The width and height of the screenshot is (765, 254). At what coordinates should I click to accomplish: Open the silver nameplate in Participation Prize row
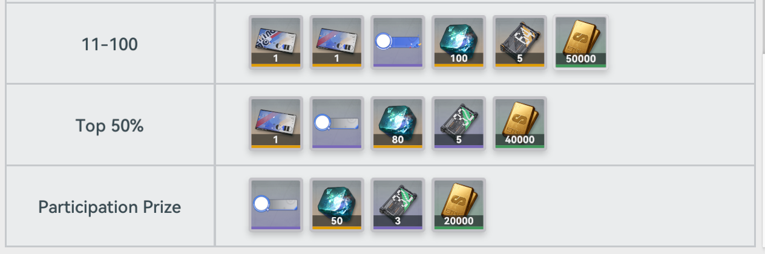(x=276, y=204)
